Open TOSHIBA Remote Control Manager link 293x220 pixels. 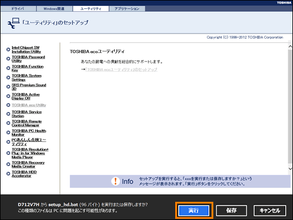click(x=26, y=123)
